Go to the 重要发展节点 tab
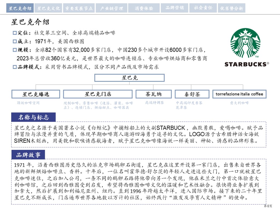The height and width of the screenshot is (210, 280). pyautogui.click(x=79, y=8)
